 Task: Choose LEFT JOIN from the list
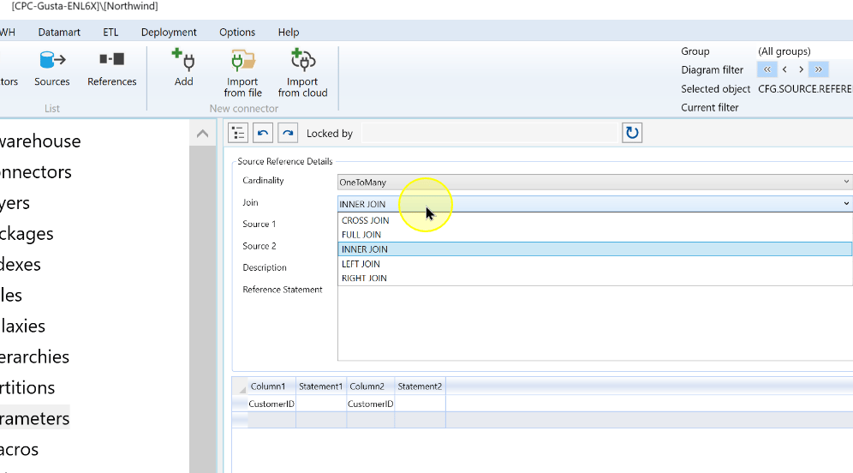[x=594, y=264]
